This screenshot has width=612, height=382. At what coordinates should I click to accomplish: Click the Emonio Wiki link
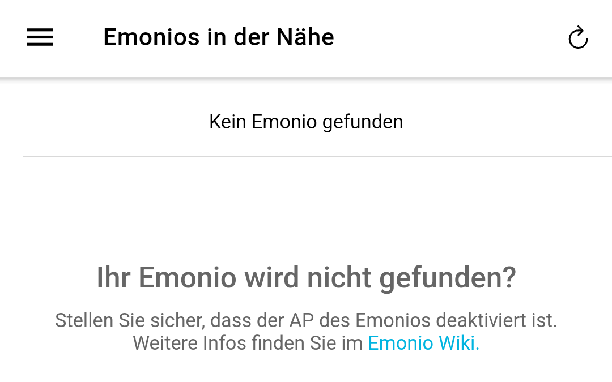click(423, 343)
